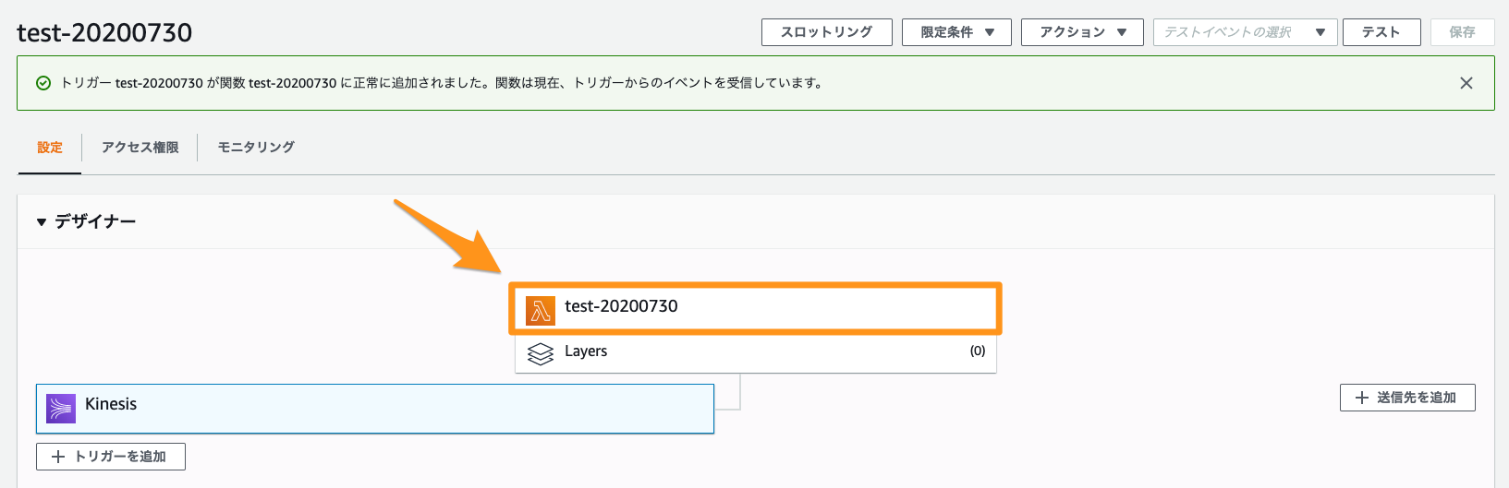Click the Kinesis service icon
The height and width of the screenshot is (488, 1509).
pos(61,408)
